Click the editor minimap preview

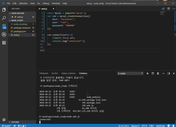163,13
